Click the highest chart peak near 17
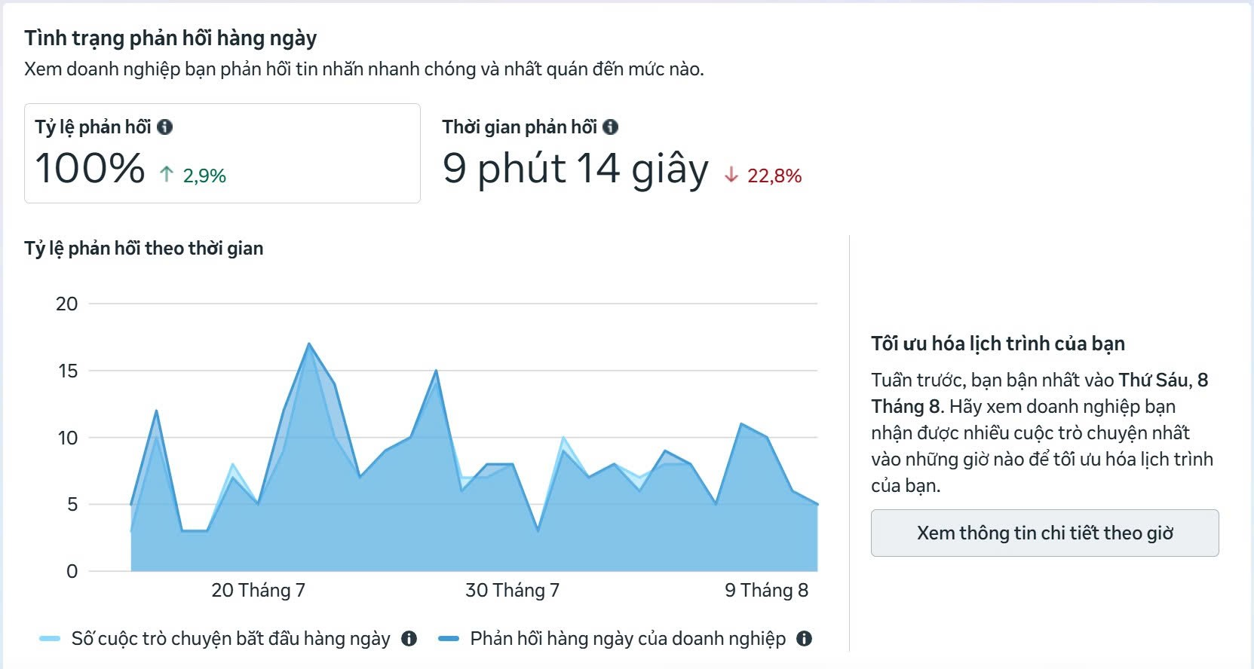 pos(309,344)
